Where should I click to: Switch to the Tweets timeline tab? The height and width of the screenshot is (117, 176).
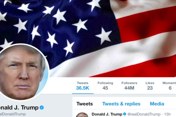(x=85, y=104)
